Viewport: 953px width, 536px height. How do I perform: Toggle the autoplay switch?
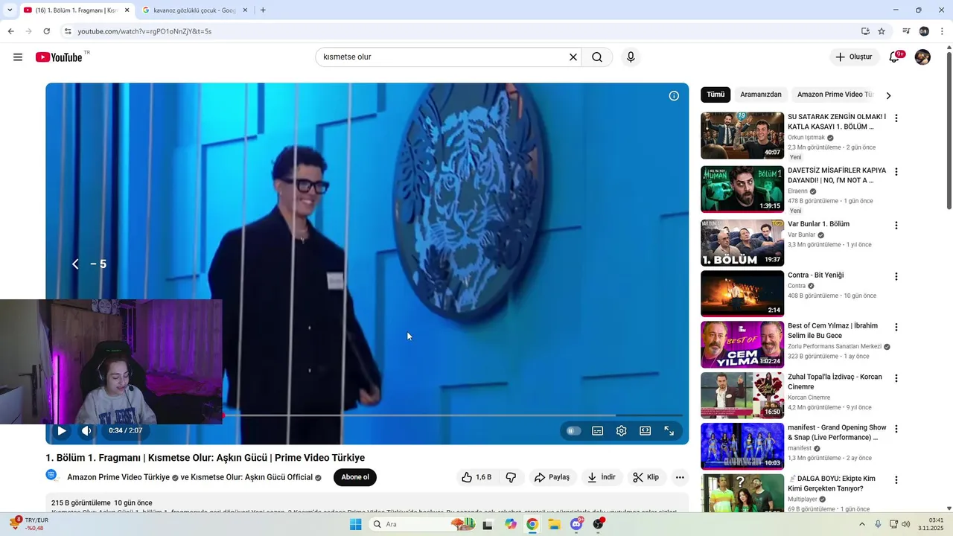pos(573,430)
